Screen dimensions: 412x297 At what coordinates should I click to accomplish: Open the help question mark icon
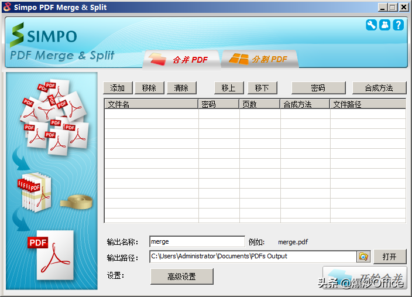(x=399, y=25)
